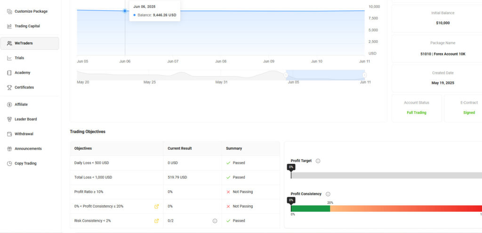
Task: Click the Affiliate dollar icon
Action: [9, 104]
